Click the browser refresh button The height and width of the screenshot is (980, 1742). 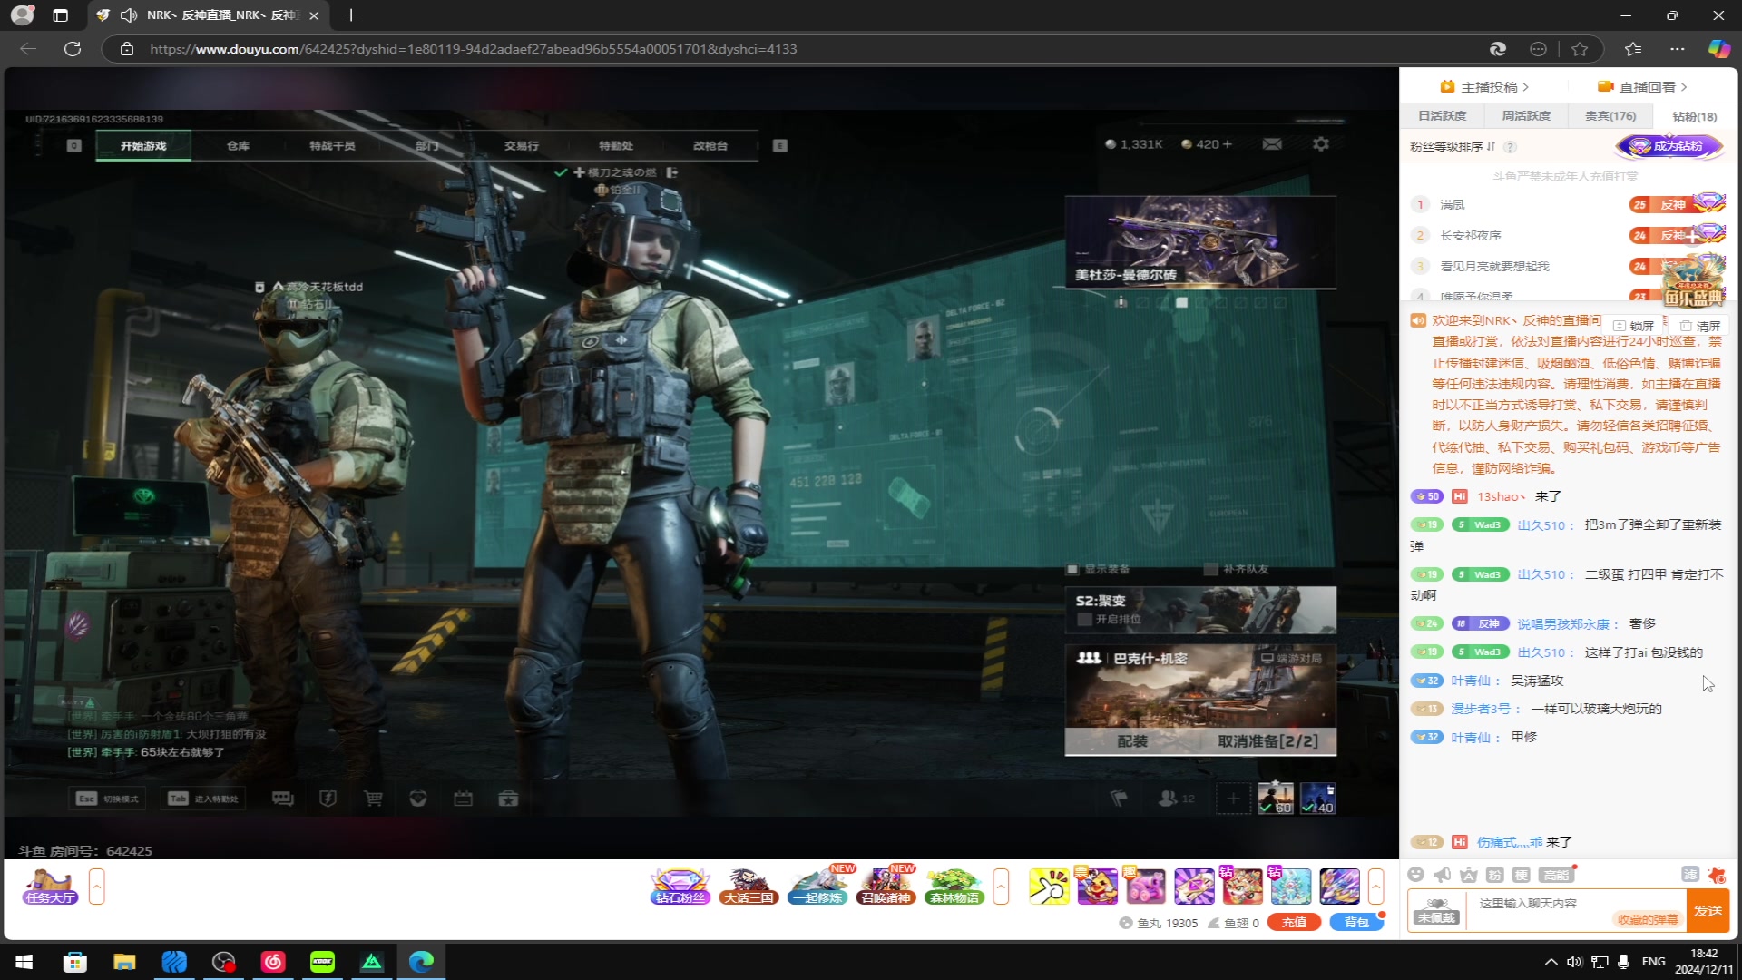(73, 49)
